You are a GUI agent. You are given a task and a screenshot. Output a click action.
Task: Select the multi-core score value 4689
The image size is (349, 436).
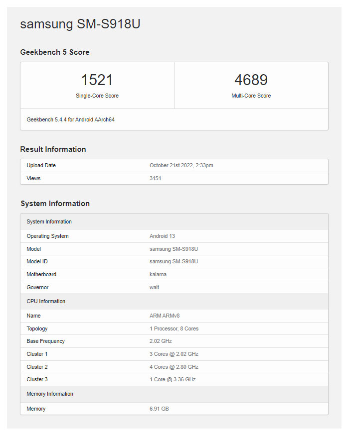pyautogui.click(x=251, y=80)
